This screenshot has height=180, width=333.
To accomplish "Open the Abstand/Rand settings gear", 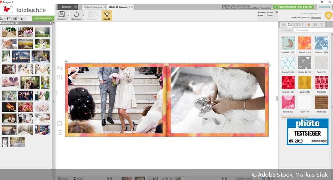I will 276,12.
